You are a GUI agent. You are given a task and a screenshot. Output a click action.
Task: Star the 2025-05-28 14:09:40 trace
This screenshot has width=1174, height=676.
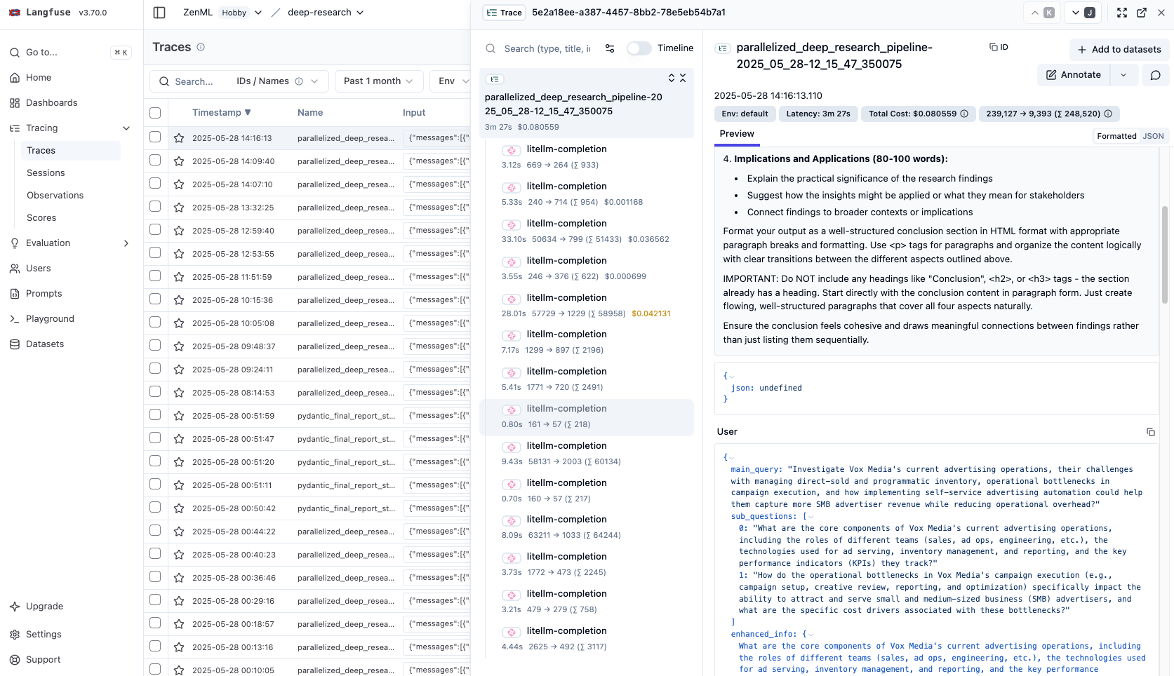(x=179, y=161)
